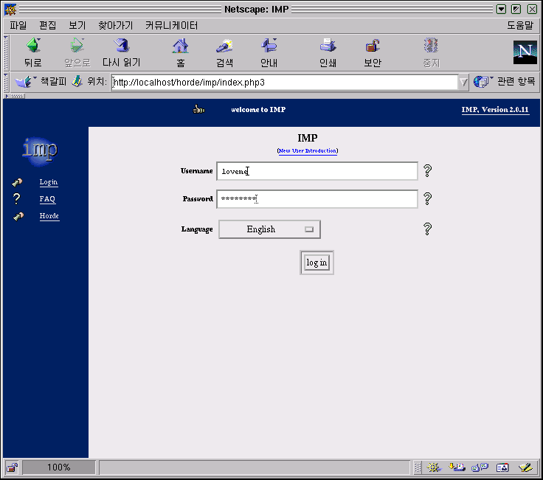Follow the FAQ sidebar link
Screen dimensions: 543x480
pyautogui.click(x=47, y=199)
